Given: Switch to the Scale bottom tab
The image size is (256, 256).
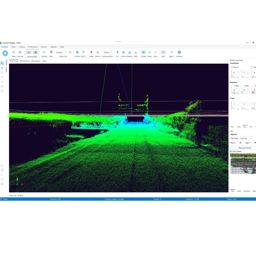Looking at the screenshot, I should (x=239, y=191).
